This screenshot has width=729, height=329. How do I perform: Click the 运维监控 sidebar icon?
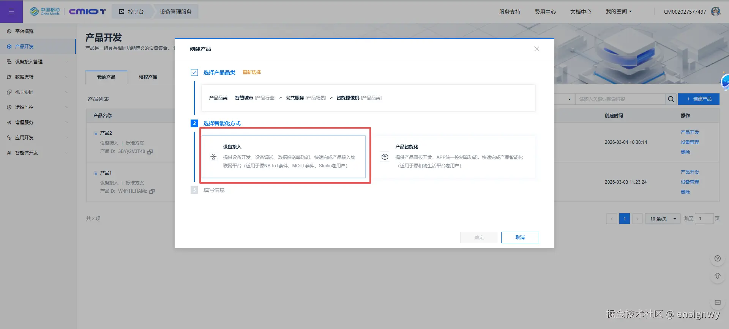9,107
